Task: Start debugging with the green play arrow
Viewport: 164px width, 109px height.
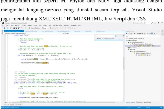Action: 30,28
